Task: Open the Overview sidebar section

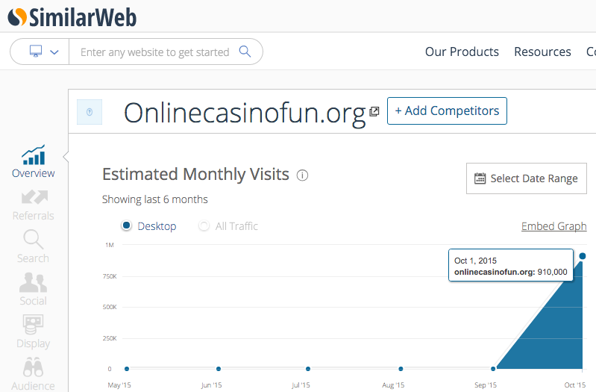Action: click(34, 161)
